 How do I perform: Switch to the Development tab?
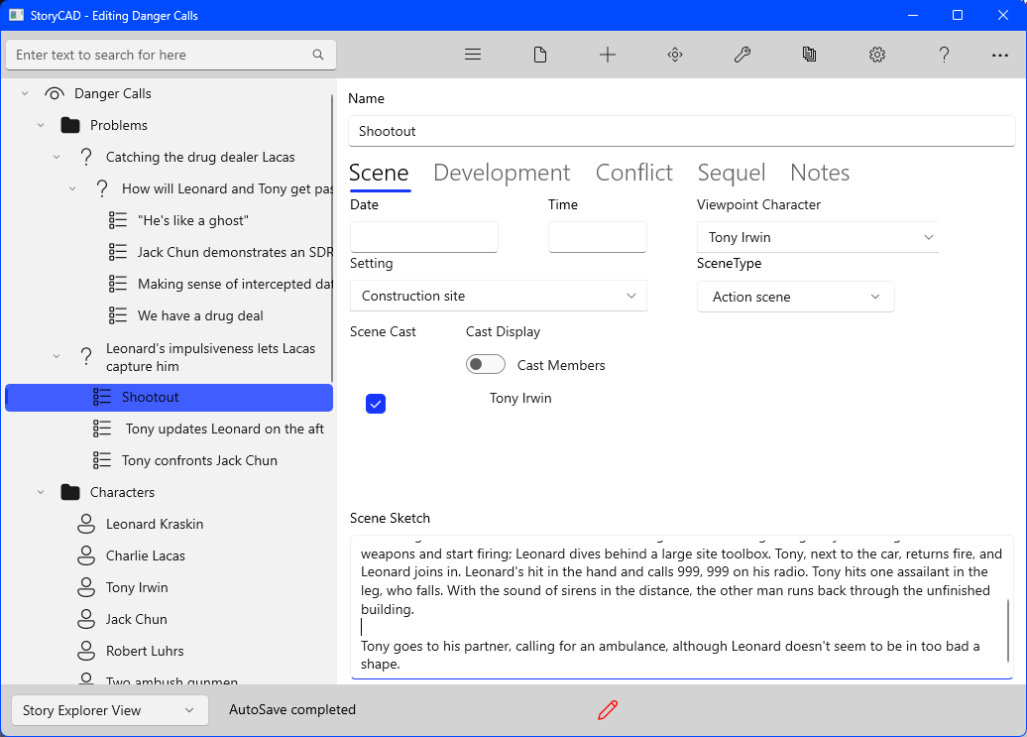[502, 173]
